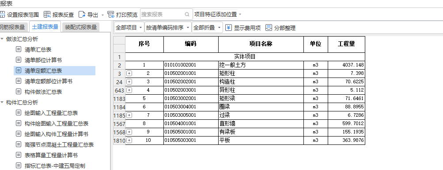Click document icon beside 清单定额汇总表

[x=19, y=70]
